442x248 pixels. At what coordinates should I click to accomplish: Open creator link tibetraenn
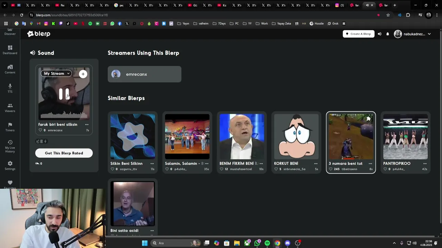(x=349, y=169)
